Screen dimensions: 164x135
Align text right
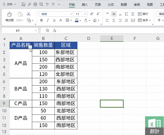120,20
